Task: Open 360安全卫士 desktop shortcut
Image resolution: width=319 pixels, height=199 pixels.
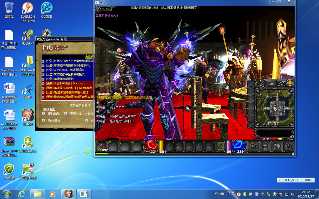Action: pos(28,145)
